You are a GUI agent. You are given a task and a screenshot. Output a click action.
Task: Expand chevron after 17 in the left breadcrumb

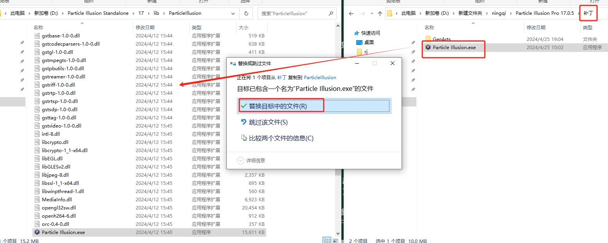pos(149,13)
